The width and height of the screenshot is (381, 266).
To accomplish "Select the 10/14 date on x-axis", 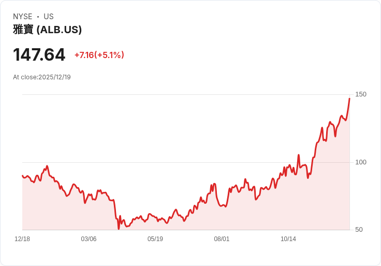I will [x=288, y=239].
